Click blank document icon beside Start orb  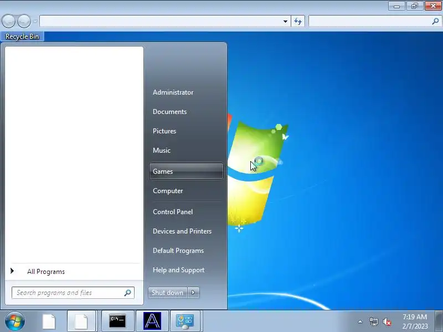click(x=49, y=321)
